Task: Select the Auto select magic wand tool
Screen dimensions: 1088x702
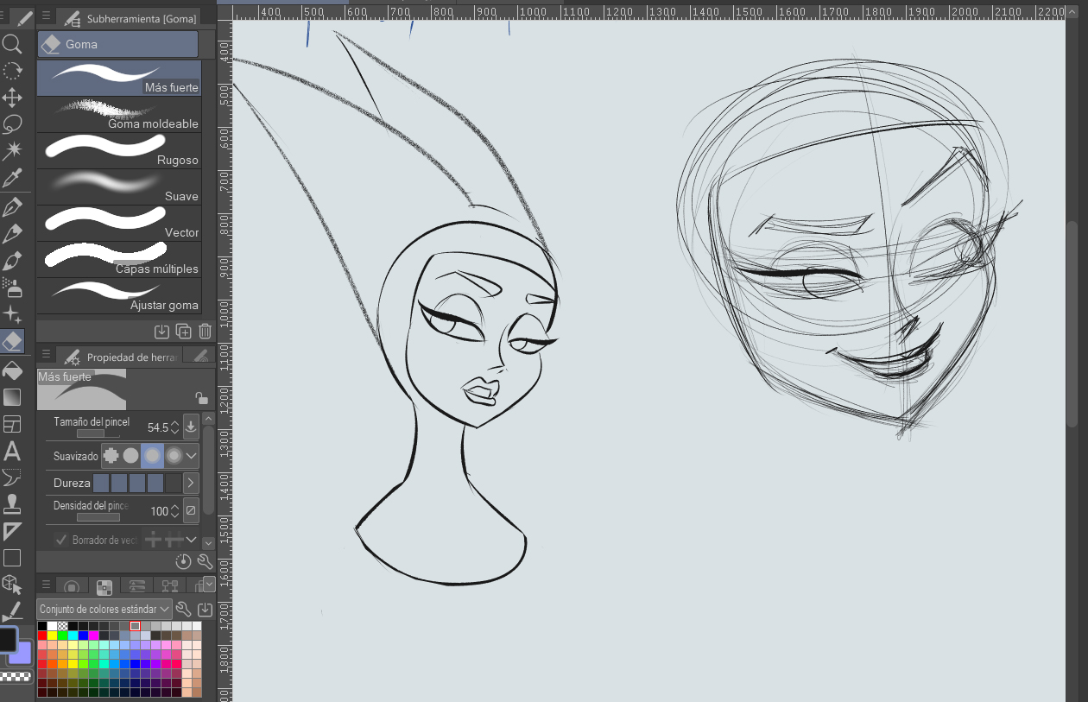Action: tap(12, 151)
